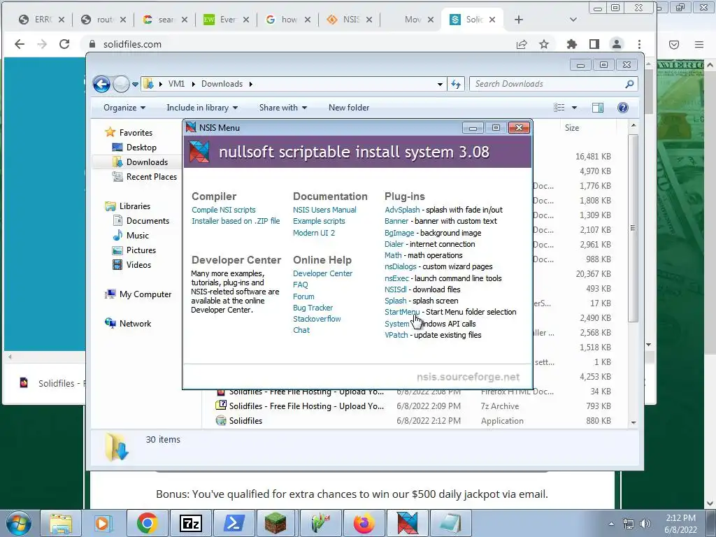The image size is (716, 537).
Task: Open the Bug Tracker link
Action: tap(313, 308)
